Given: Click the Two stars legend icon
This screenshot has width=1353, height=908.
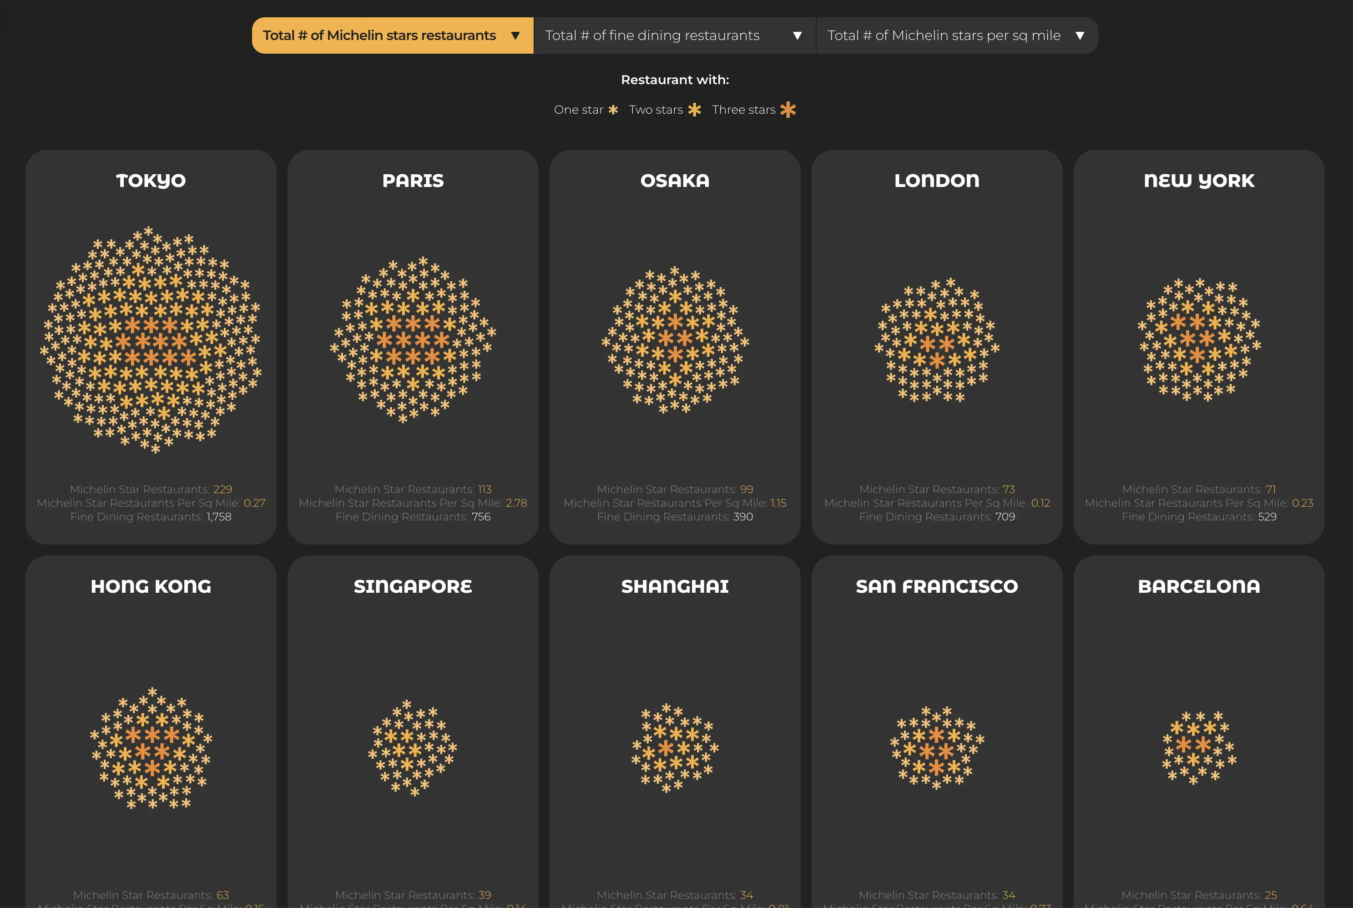Looking at the screenshot, I should [694, 110].
